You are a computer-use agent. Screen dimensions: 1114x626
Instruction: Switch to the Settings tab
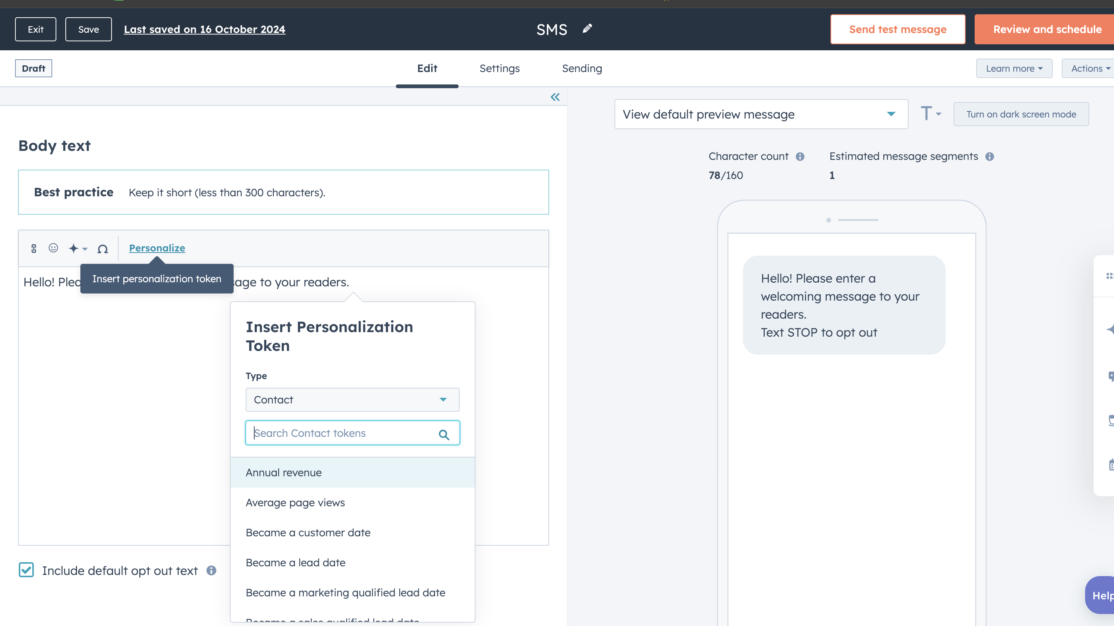(x=500, y=68)
